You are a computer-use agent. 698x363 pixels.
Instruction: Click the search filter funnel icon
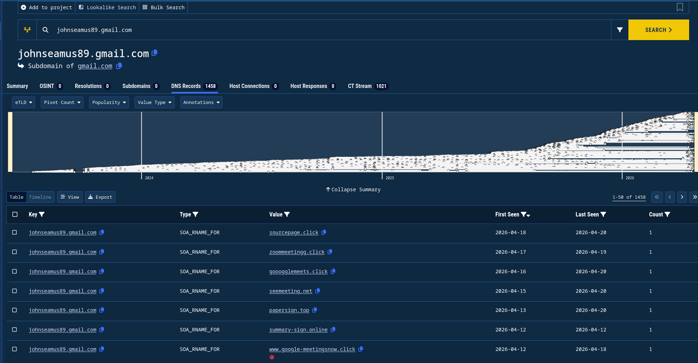coord(620,30)
